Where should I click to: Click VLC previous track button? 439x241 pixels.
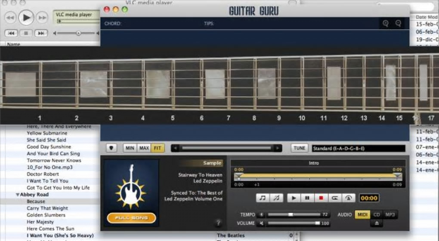[11, 33]
